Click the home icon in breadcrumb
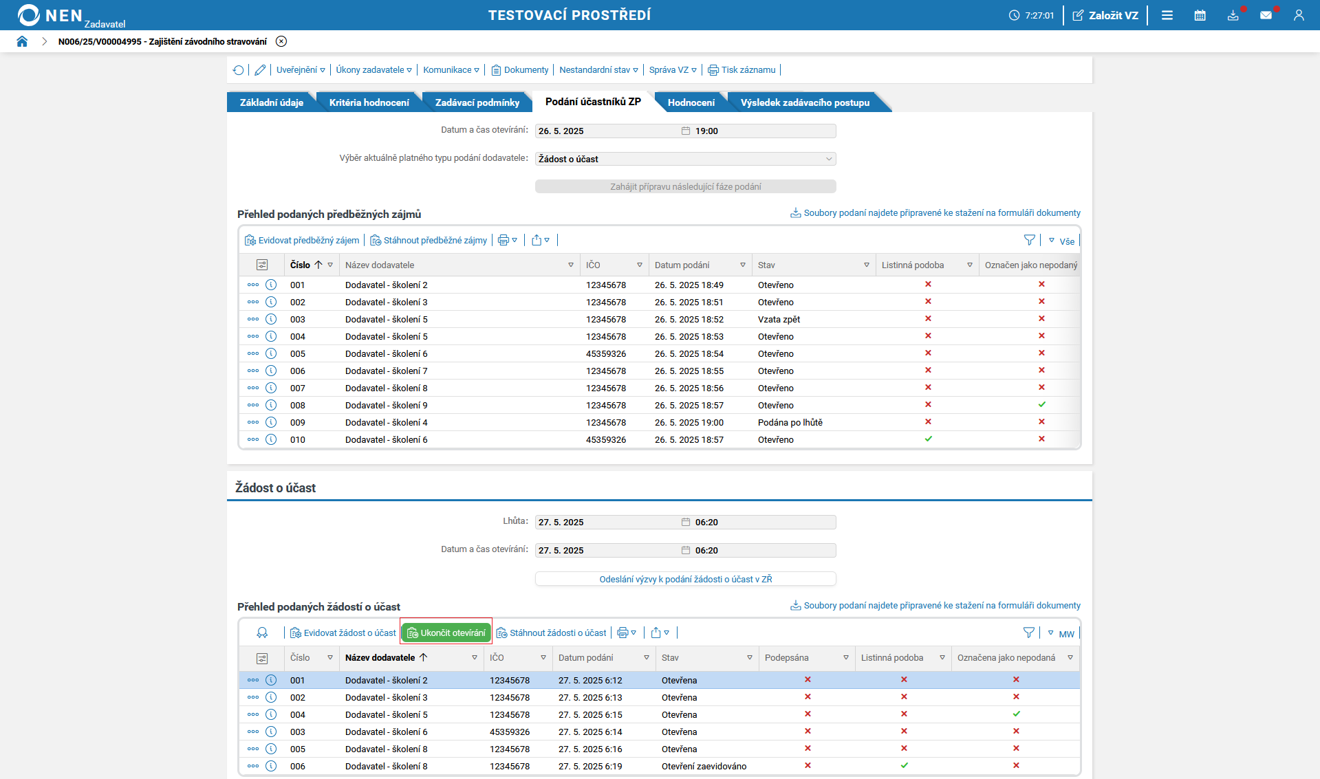1320x779 pixels. pyautogui.click(x=22, y=41)
